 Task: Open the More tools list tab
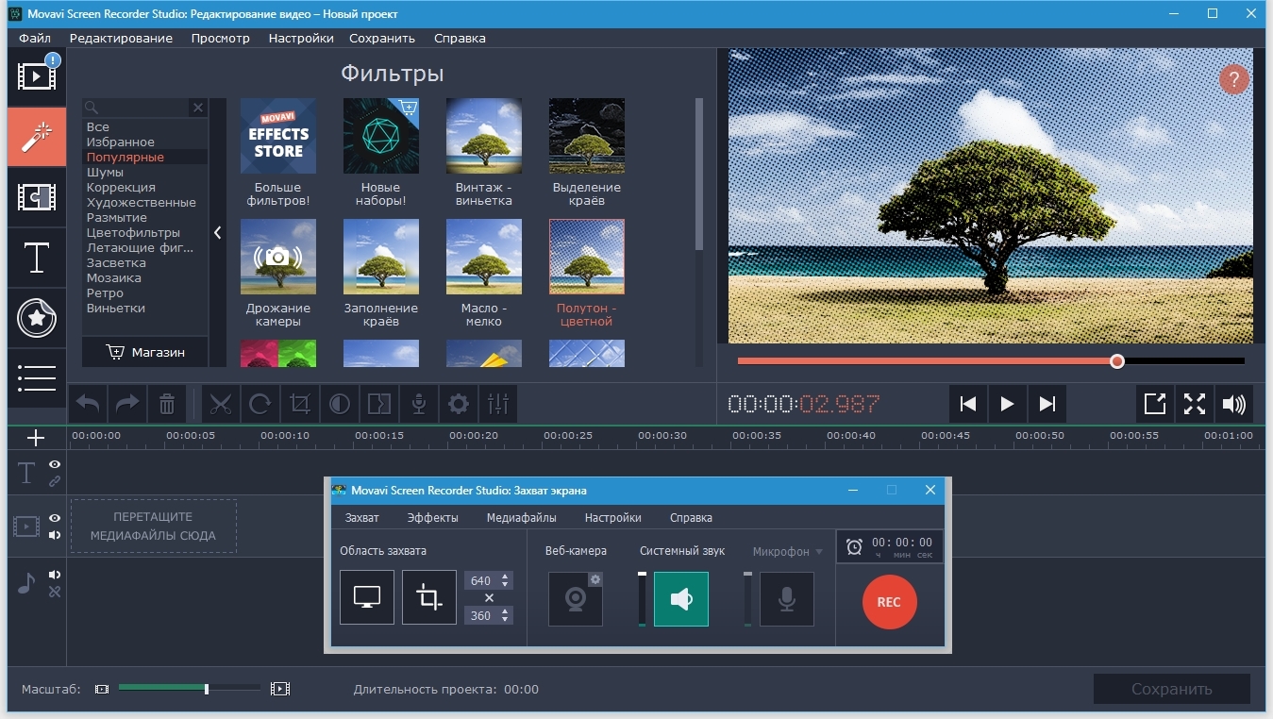[x=37, y=378]
